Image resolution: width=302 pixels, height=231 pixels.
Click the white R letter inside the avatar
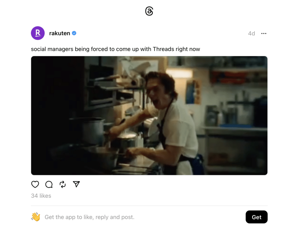click(38, 33)
